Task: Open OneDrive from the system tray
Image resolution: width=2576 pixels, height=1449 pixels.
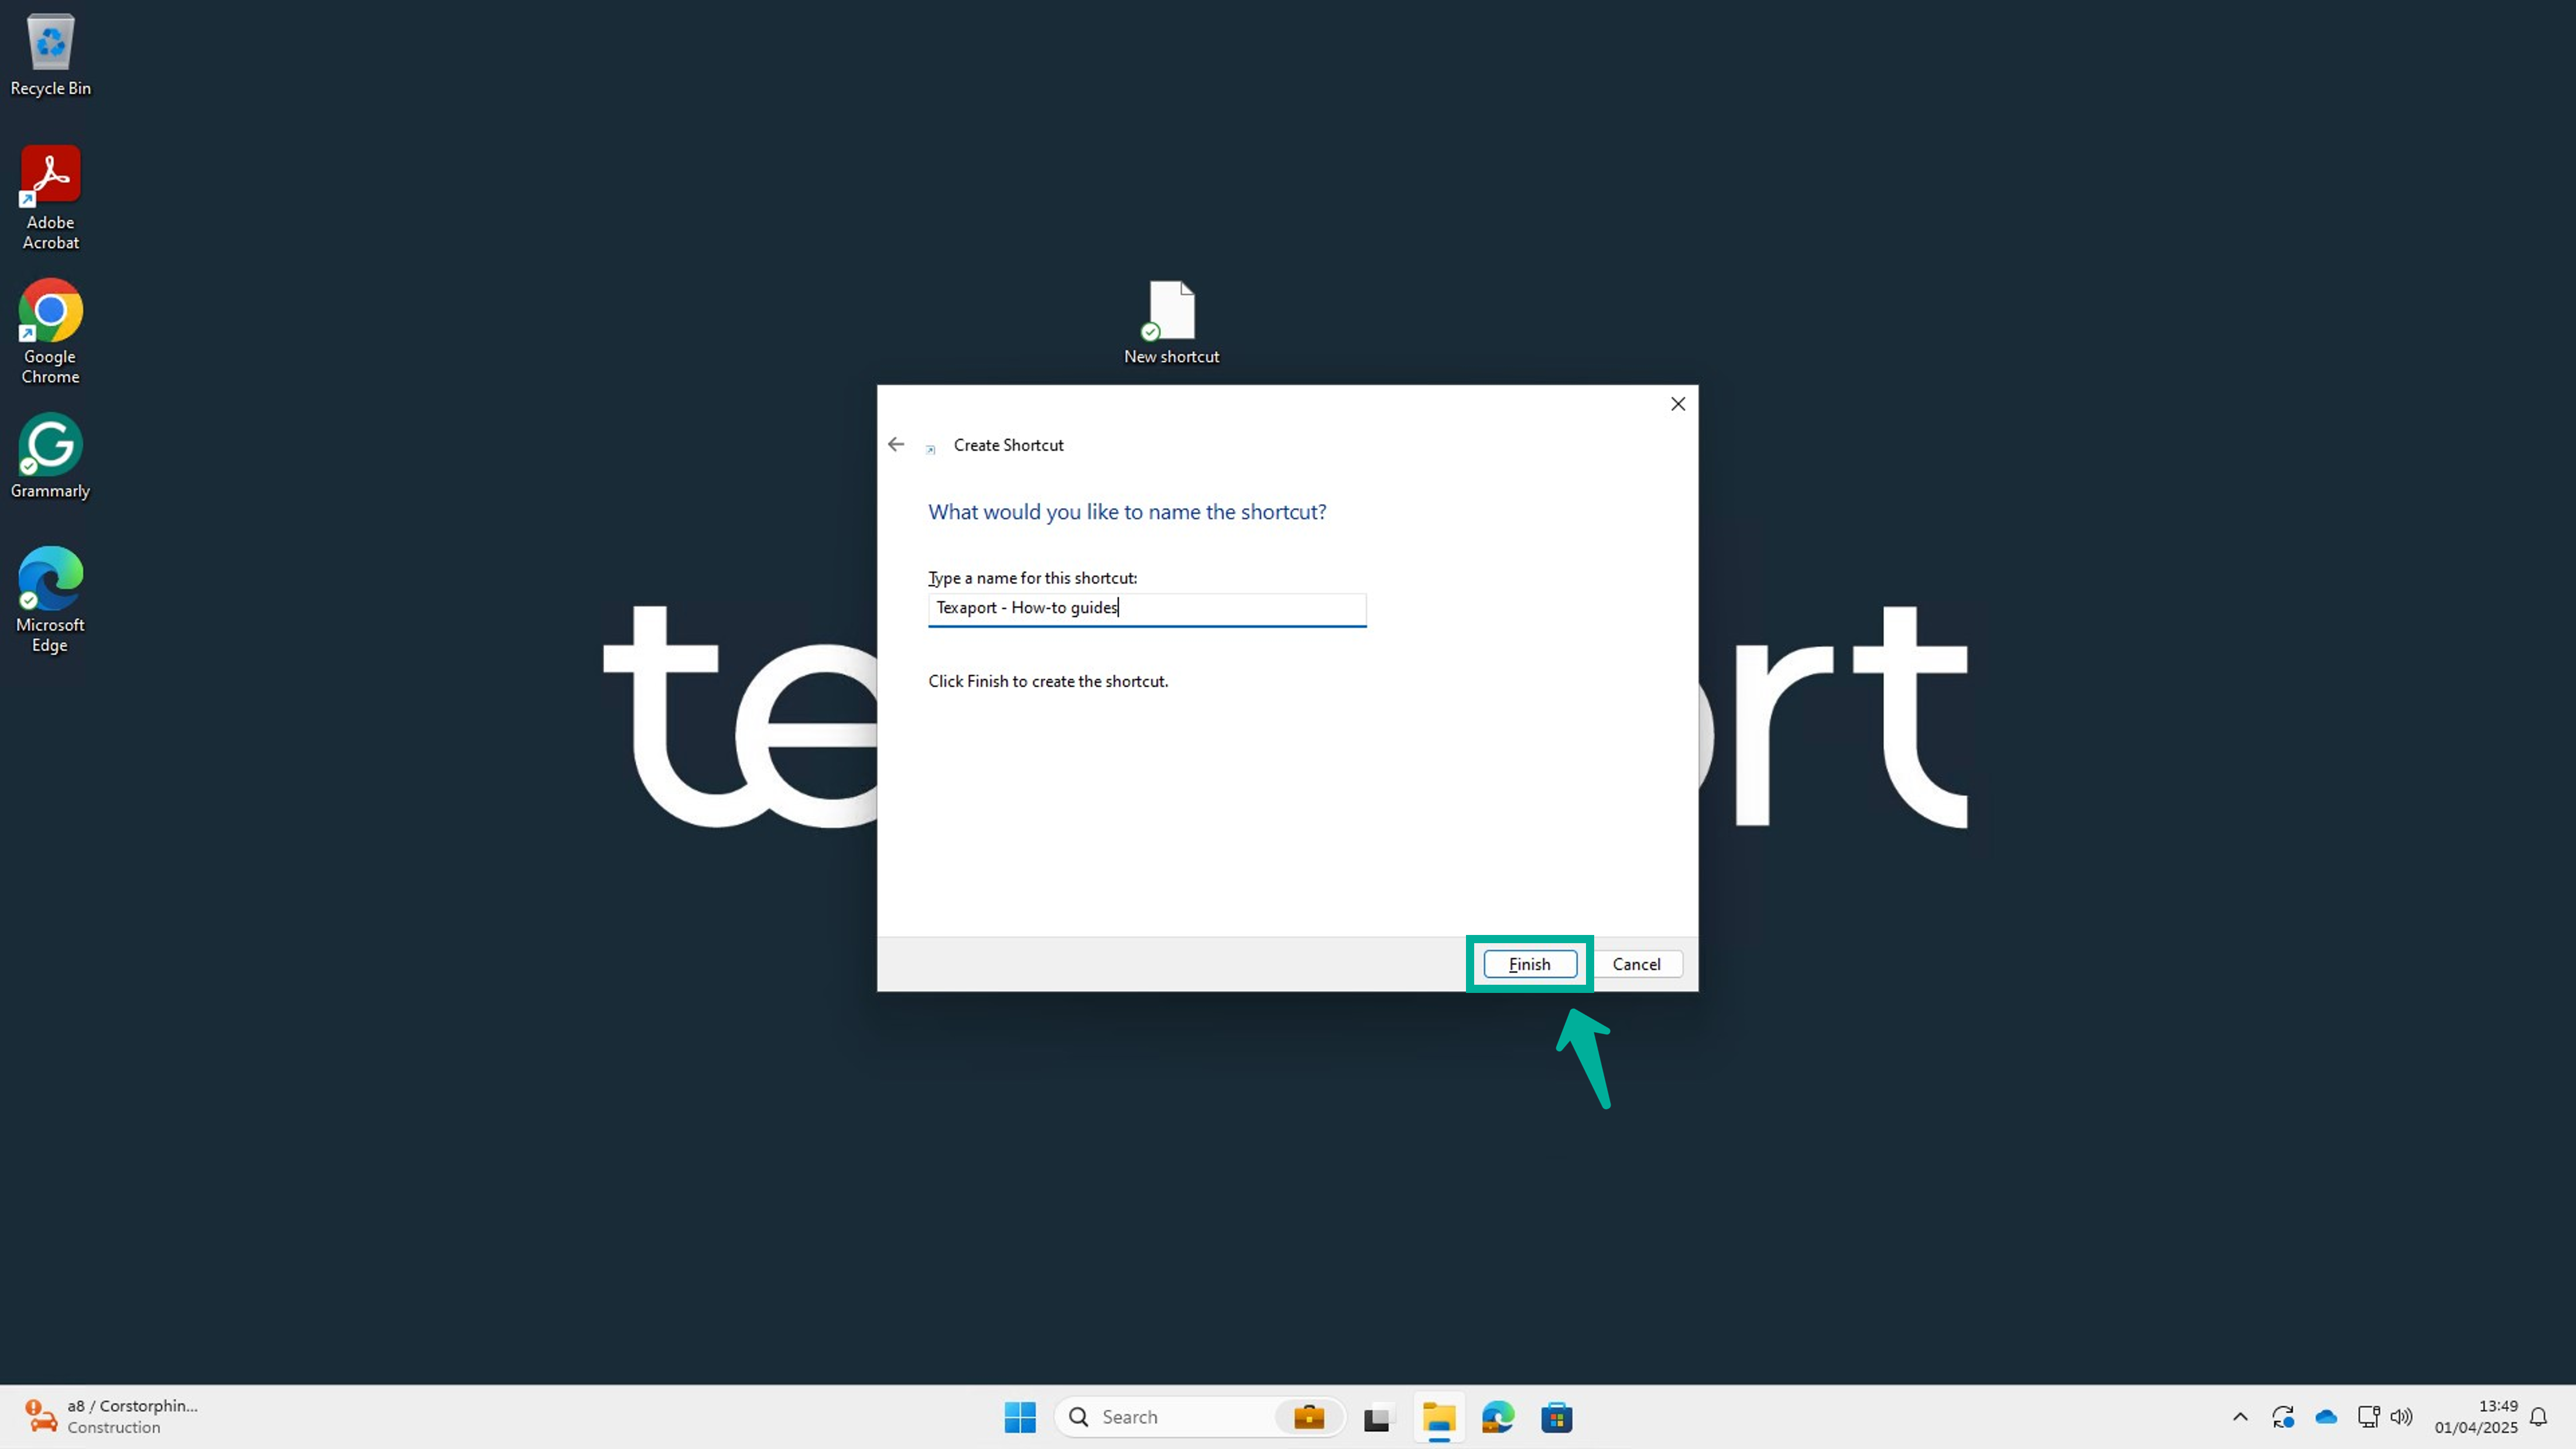Action: 2326,1417
